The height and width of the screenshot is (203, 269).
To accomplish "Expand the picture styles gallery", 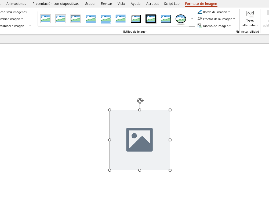I will [192, 19].
